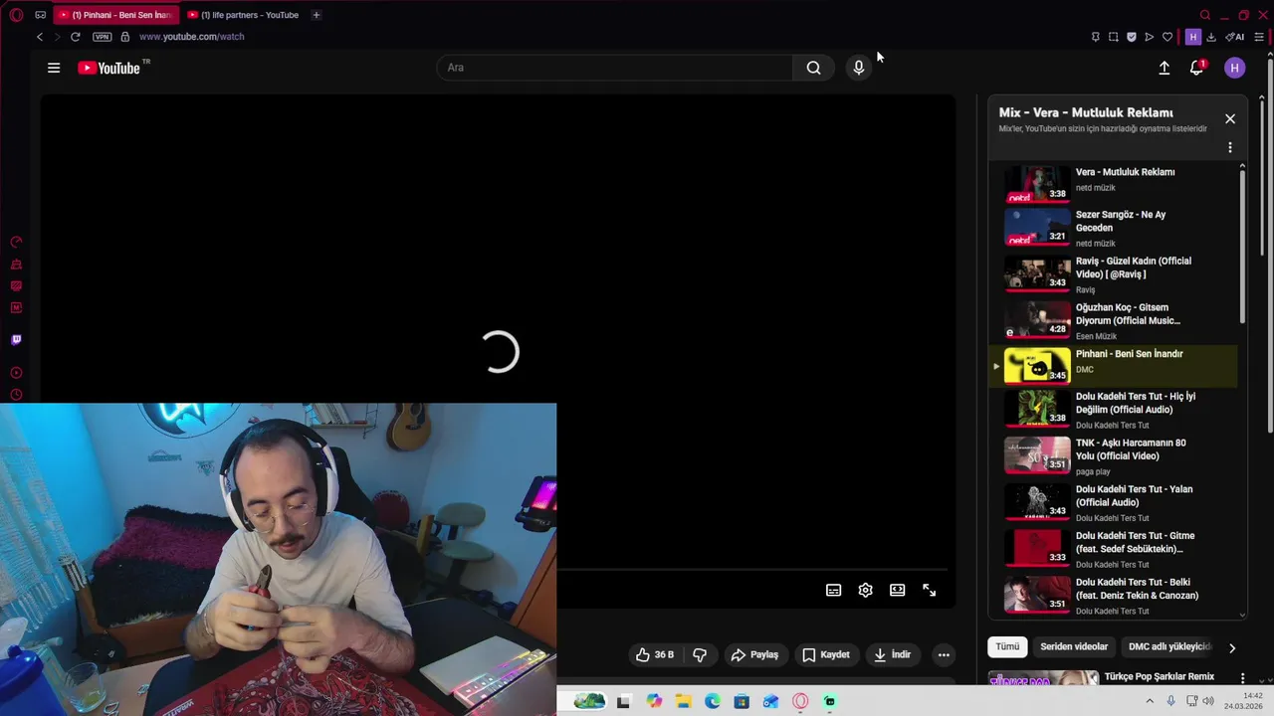The width and height of the screenshot is (1274, 716).
Task: Play Dolu Kadehi Ters Tut - Yalan
Action: 1113,503
